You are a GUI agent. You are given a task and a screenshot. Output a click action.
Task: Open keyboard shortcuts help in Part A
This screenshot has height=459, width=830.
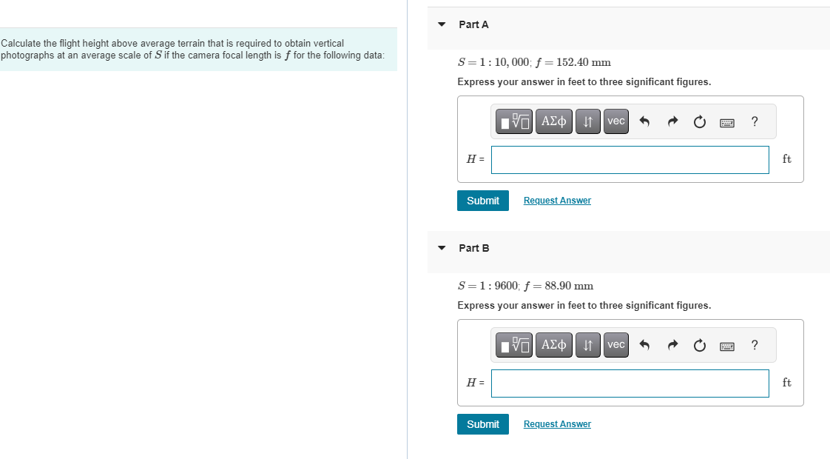pos(726,121)
